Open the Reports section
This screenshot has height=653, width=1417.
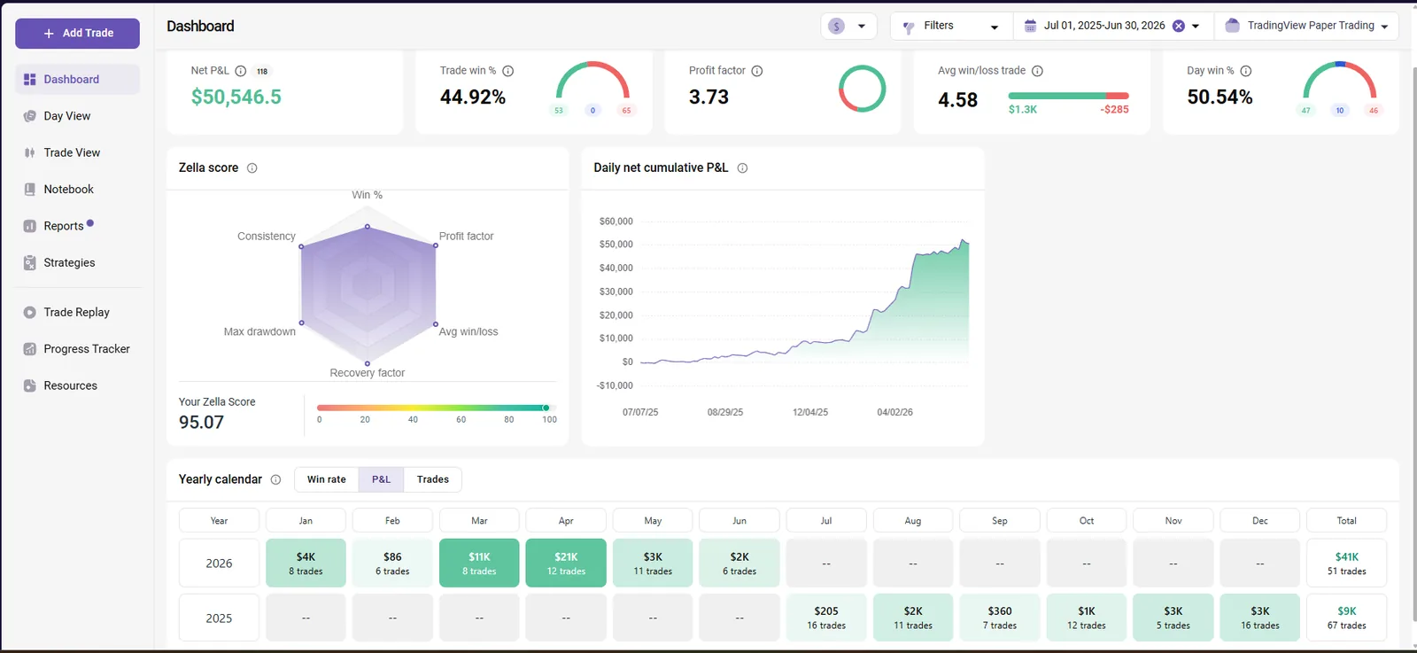pos(77,226)
